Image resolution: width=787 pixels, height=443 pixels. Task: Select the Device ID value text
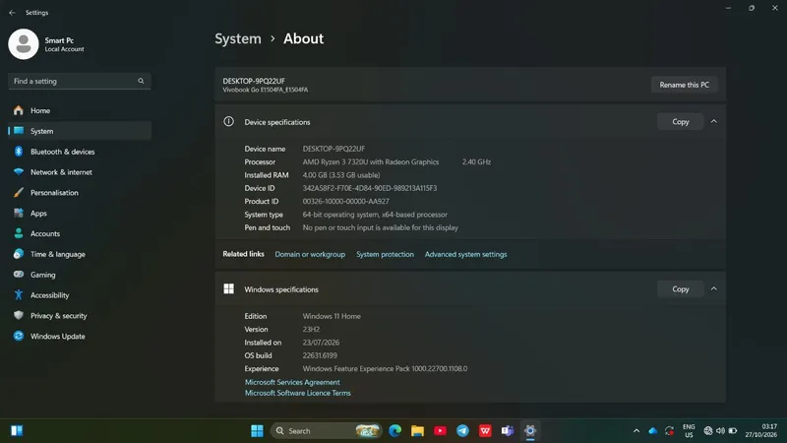point(370,188)
